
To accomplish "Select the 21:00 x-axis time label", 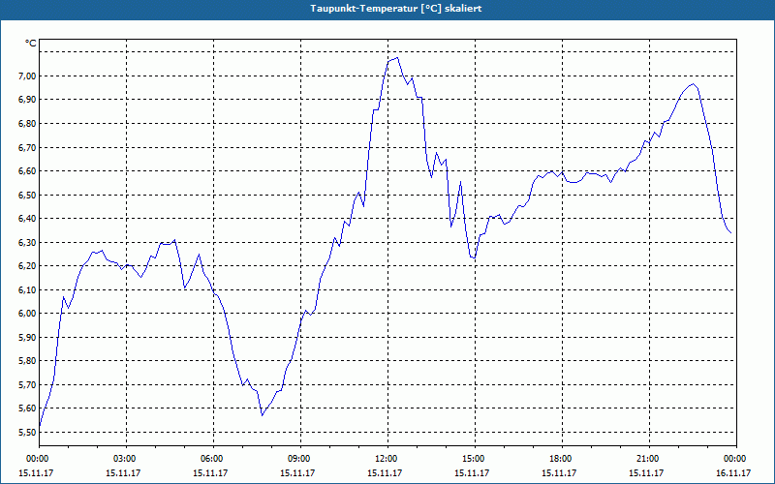I will [x=646, y=459].
